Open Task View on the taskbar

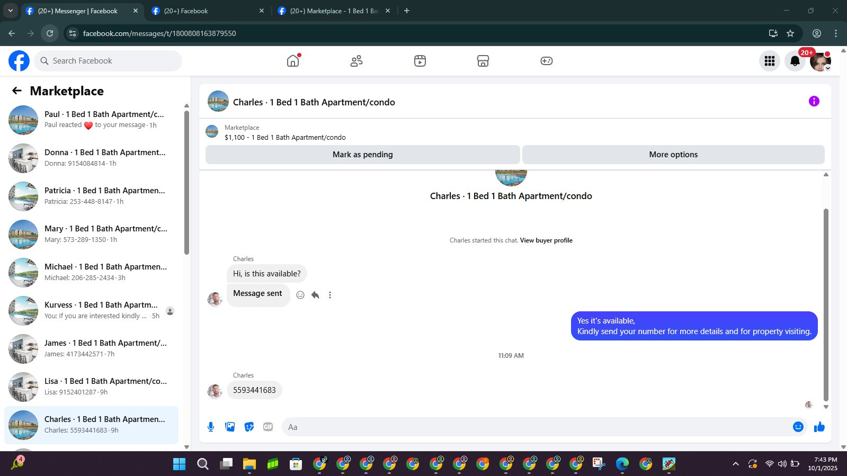[226, 464]
